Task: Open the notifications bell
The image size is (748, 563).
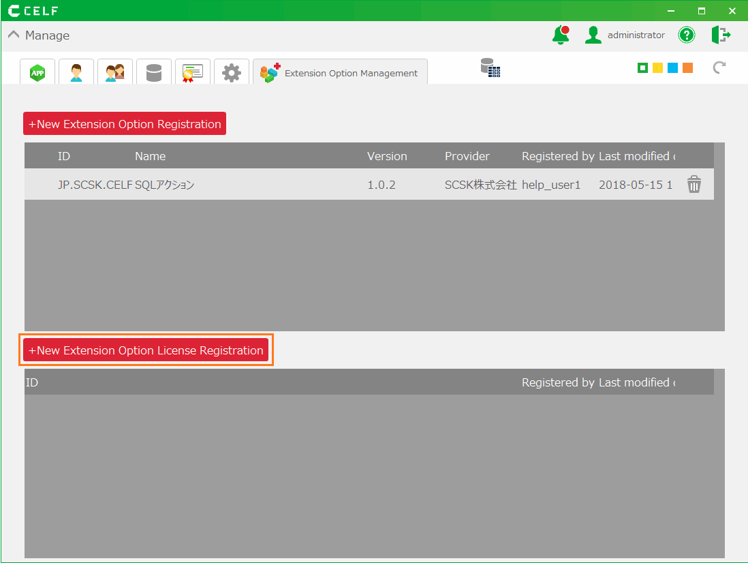Action: pos(561,35)
